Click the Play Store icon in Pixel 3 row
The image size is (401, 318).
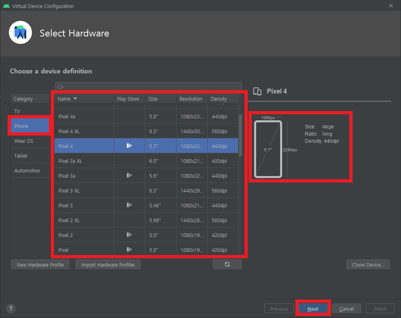[129, 205]
